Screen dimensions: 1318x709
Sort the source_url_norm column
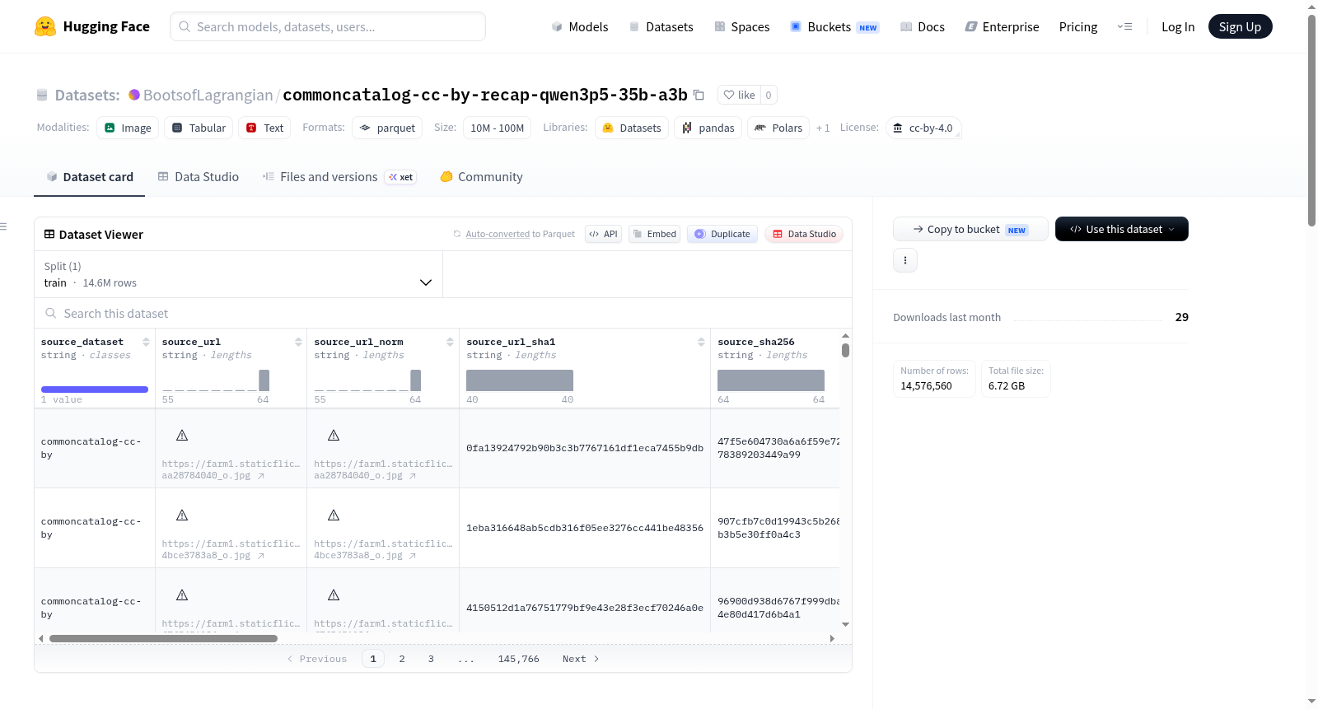tap(450, 342)
